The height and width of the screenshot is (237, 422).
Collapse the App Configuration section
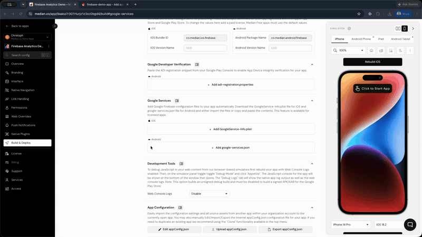(x=312, y=208)
